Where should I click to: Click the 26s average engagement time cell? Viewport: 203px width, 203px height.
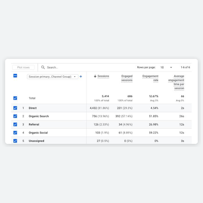click(182, 116)
